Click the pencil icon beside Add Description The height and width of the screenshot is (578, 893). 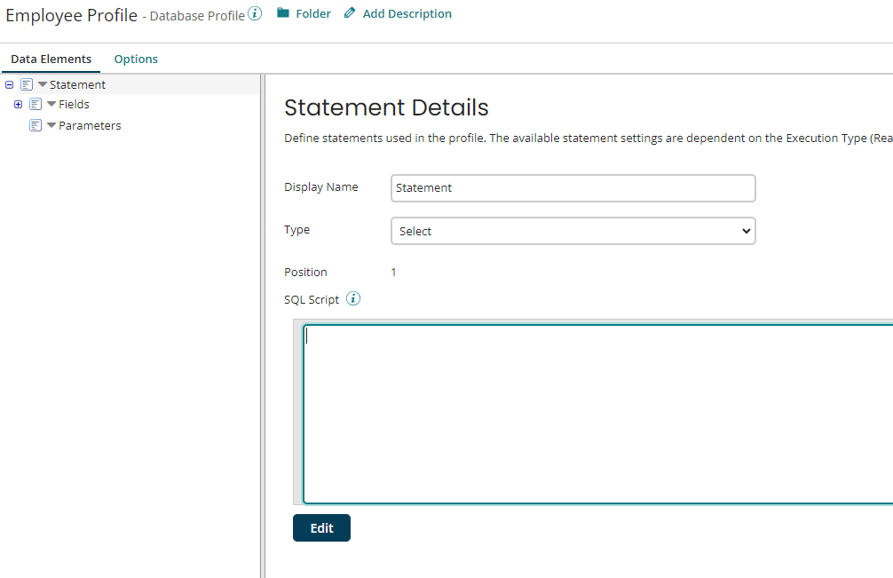click(348, 13)
